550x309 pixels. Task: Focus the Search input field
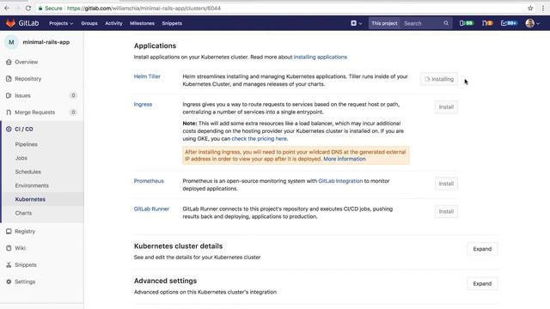click(423, 23)
